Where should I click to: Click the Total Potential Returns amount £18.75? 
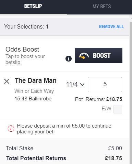pyautogui.click(x=113, y=158)
